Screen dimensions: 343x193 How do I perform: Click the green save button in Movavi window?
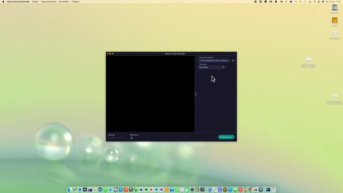[226, 137]
